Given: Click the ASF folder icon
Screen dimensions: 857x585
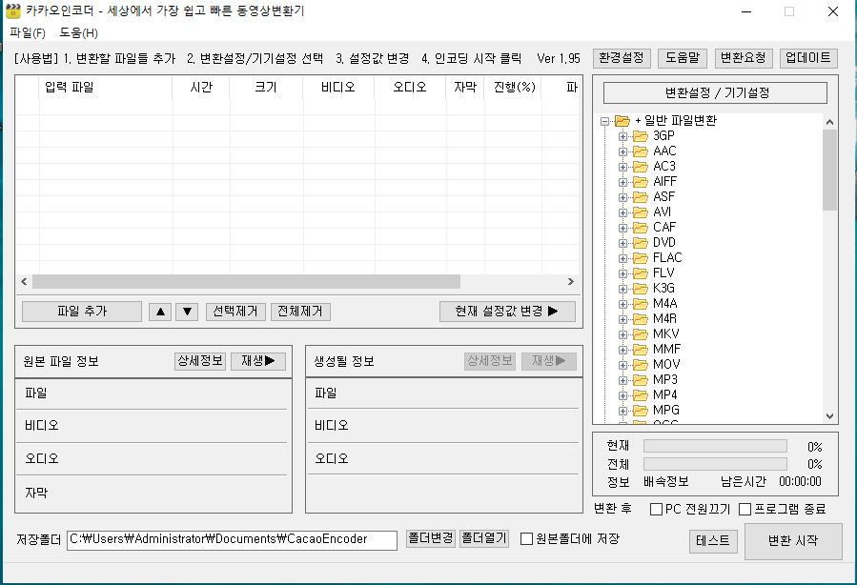Looking at the screenshot, I should click(640, 197).
